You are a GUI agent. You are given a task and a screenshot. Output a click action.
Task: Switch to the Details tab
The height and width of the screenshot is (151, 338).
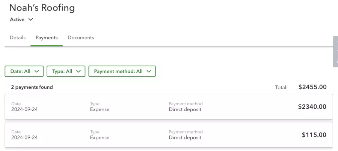click(18, 37)
